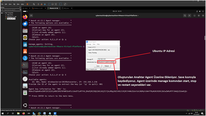Open the Ubuntu clock showing Eki 24 16:10
Screen dimensions: 206x116
117,11
